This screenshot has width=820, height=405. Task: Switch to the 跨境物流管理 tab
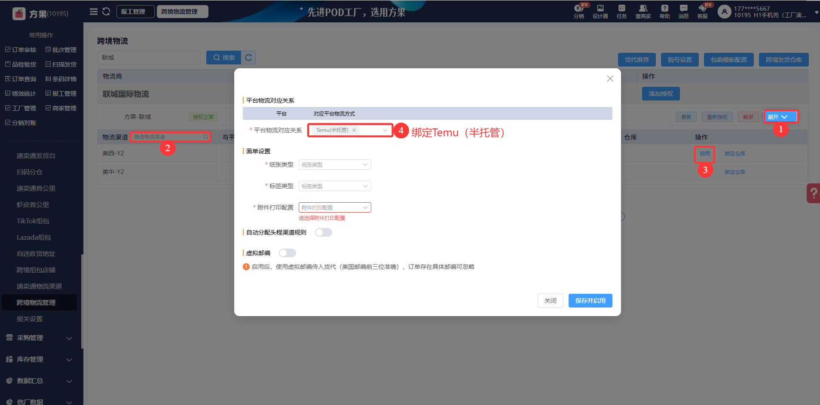click(183, 12)
